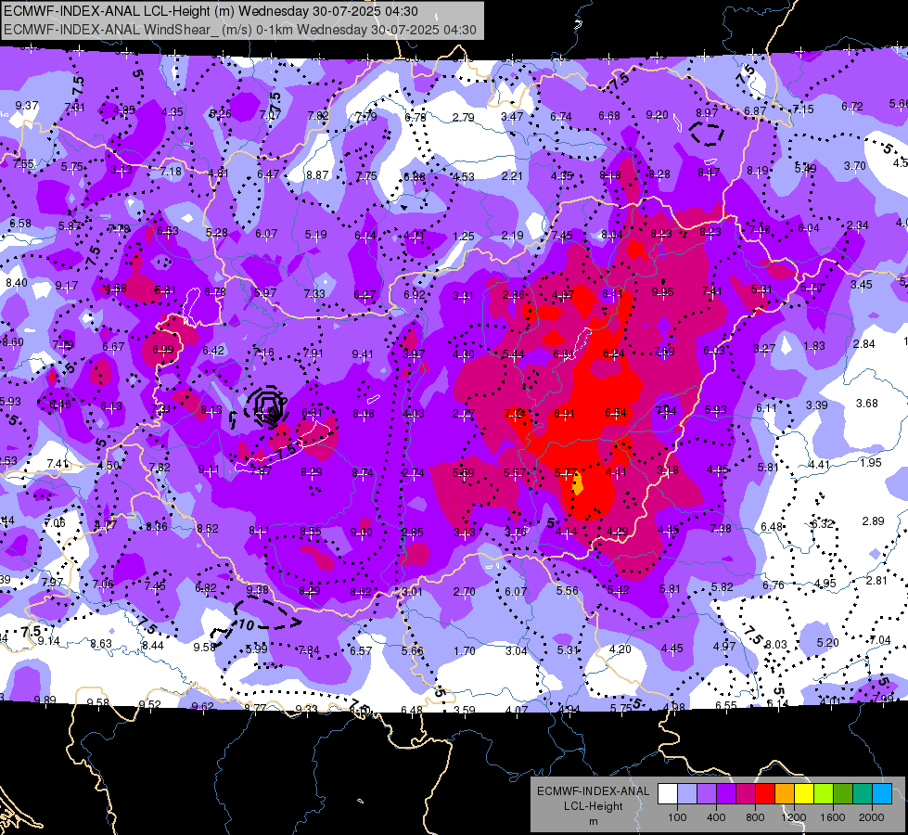
Task: Select the bright blue legend swatch
Action: click(882, 794)
